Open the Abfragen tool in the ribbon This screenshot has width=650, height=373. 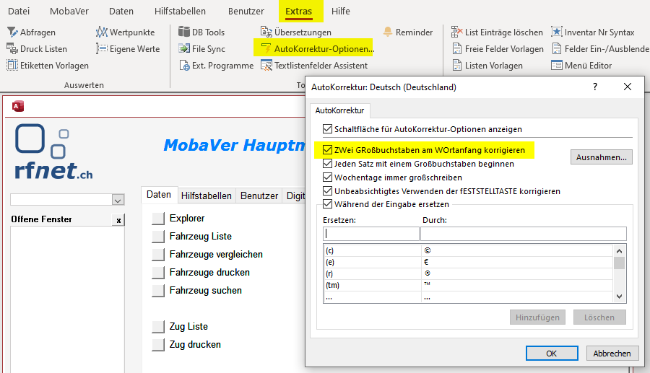[32, 32]
